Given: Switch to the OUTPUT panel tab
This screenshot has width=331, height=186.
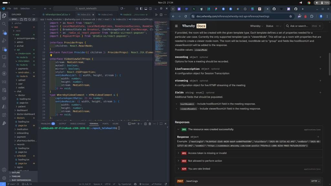Looking at the screenshot, I should (x=62, y=124).
